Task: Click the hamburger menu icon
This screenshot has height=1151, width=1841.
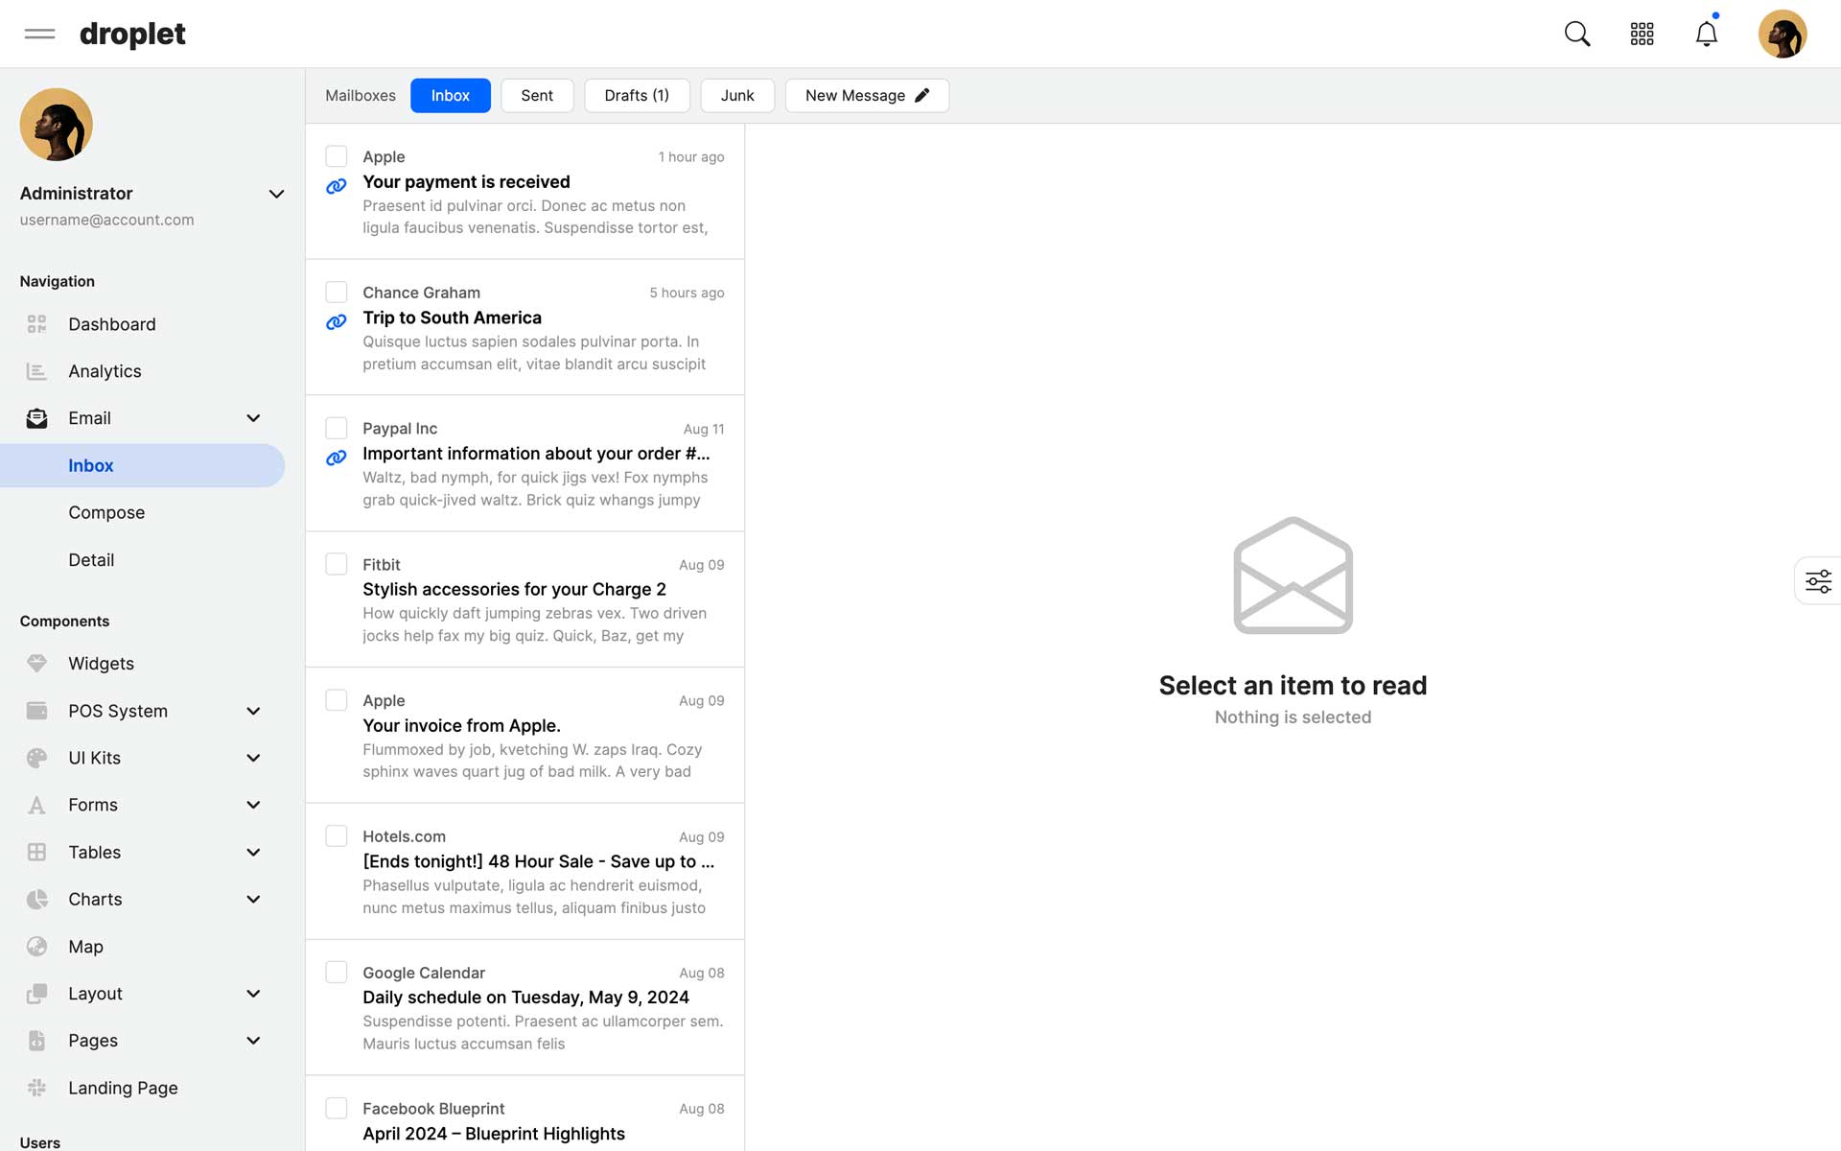Action: point(39,35)
